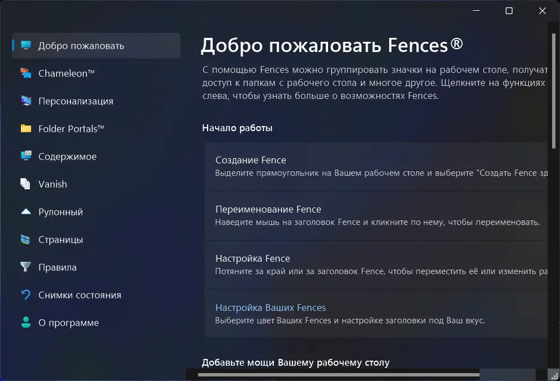Go to the Folder Portals™ page
Image resolution: width=560 pixels, height=381 pixels.
[x=96, y=129]
